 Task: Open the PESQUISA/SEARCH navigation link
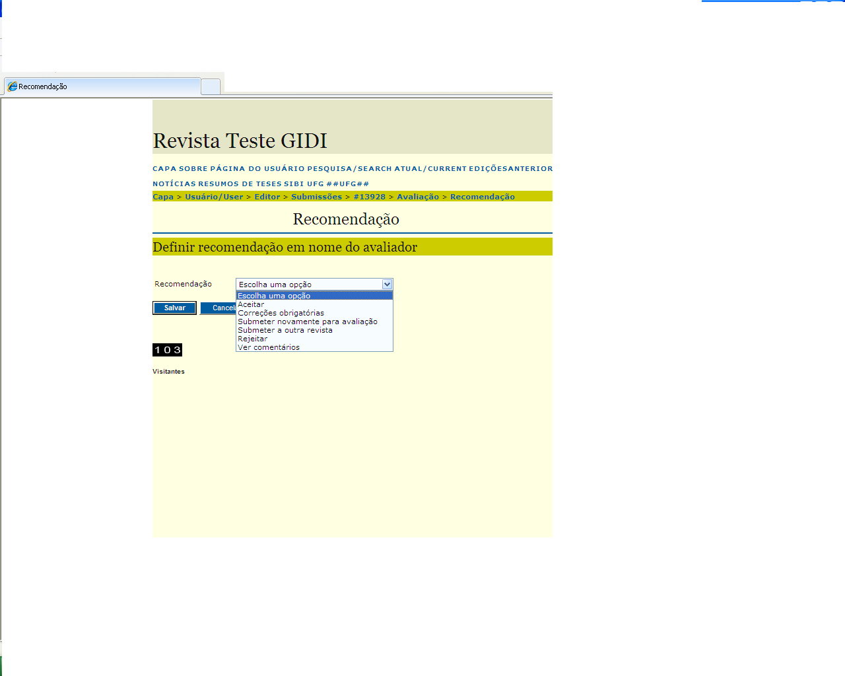(x=349, y=169)
